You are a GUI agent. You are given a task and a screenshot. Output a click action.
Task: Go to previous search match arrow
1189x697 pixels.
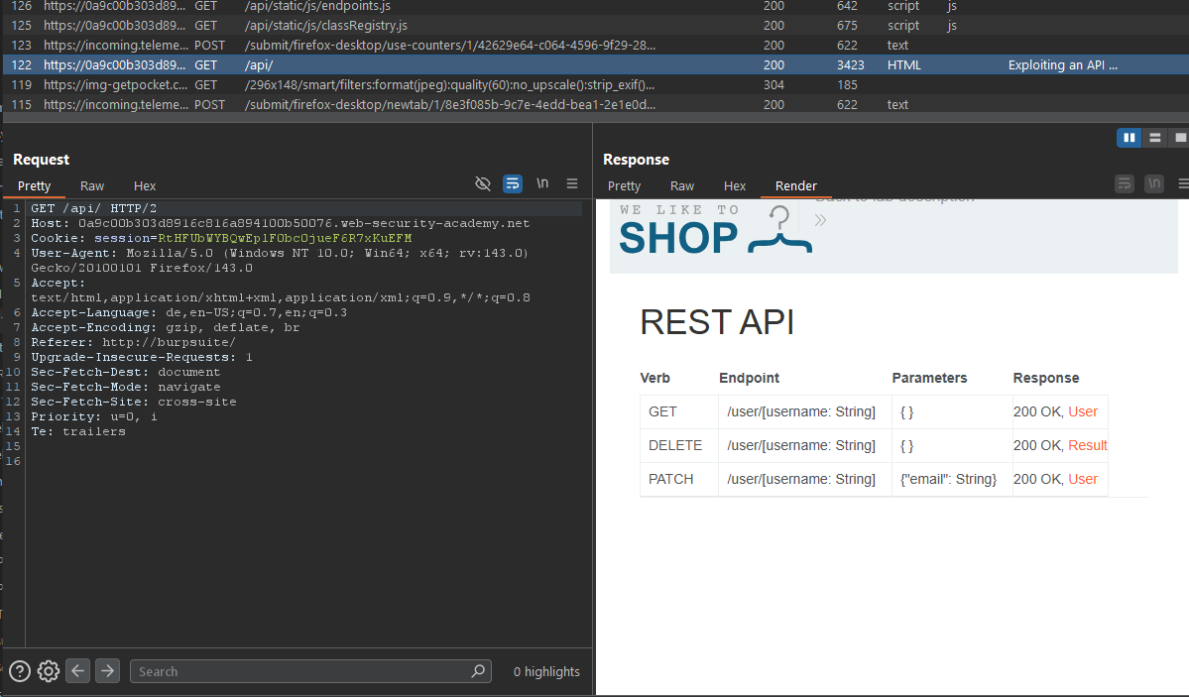click(78, 671)
